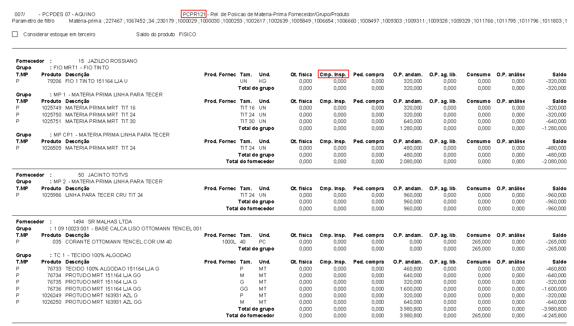Select supplier name "SR MALHAS LTDA"

(110, 222)
